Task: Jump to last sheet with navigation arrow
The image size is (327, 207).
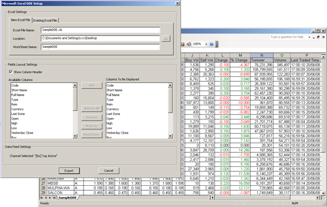Action: click(x=54, y=198)
